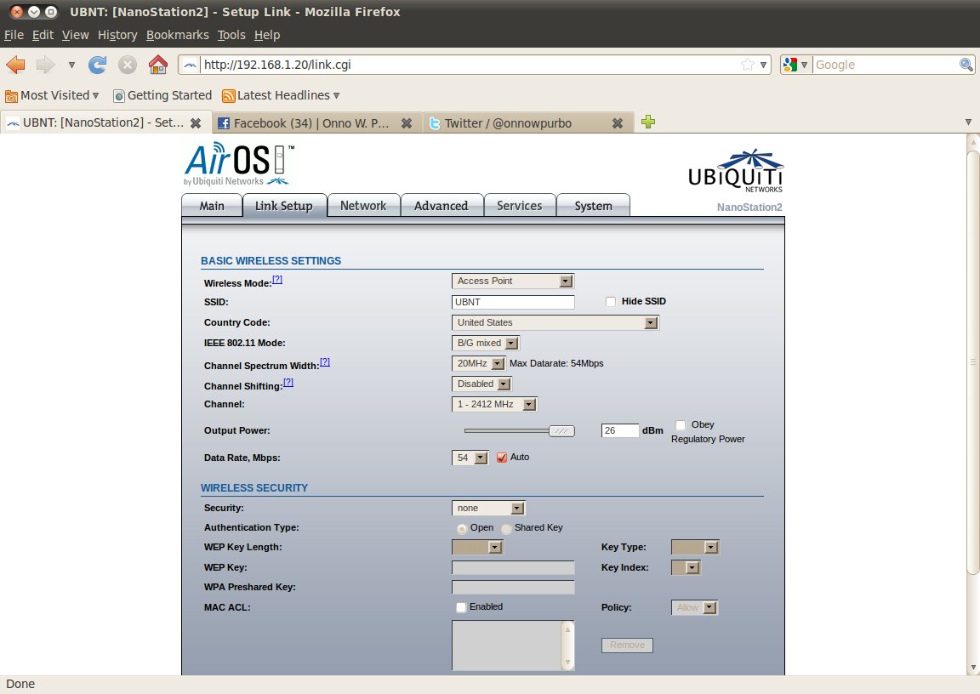Image resolution: width=980 pixels, height=694 pixels.
Task: Open the Channel frequency dropdown
Action: click(493, 405)
